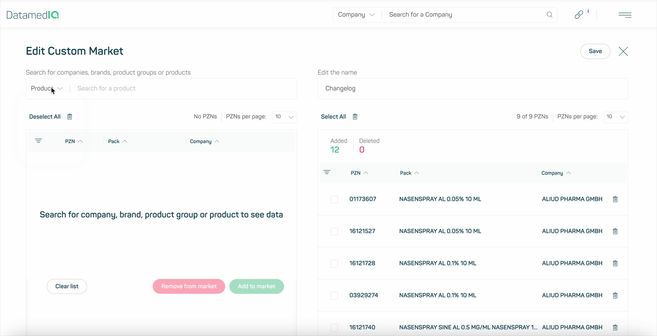Open the PZNs per page dropdown on the right

click(615, 117)
